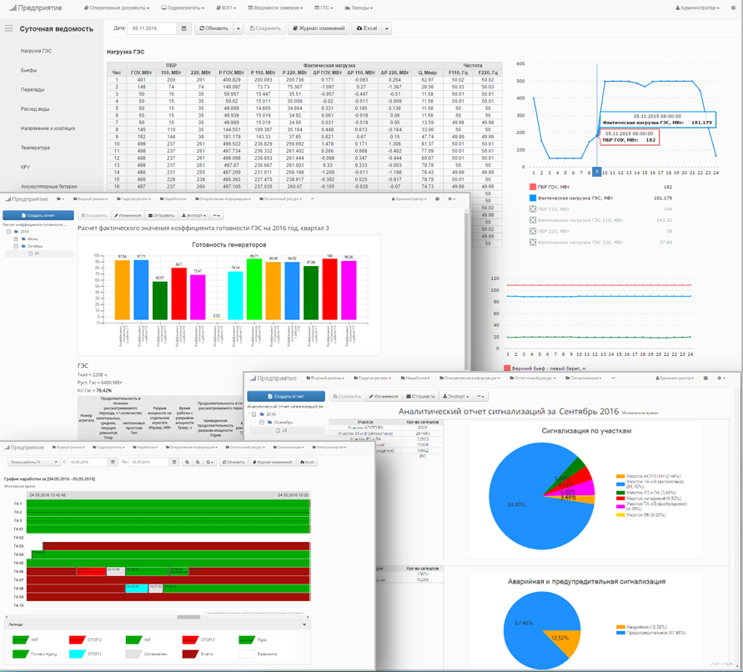Click the zoom in magnifier in Gantt toolbar

188,462
